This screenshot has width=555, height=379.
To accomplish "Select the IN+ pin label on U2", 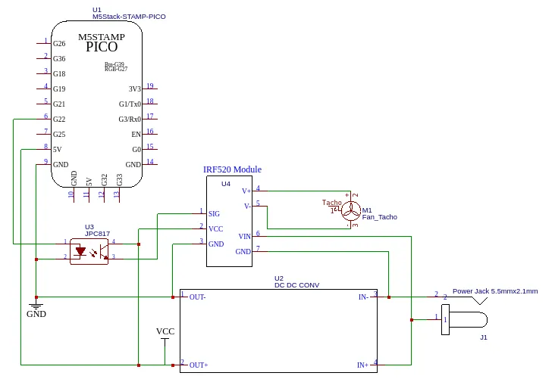I will 363,365.
